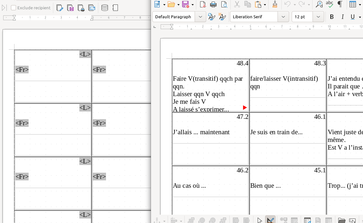
Task: Click the horizontal ruler of the front window
Action: point(261,27)
